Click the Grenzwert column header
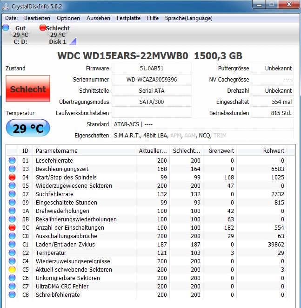 click(x=220, y=151)
